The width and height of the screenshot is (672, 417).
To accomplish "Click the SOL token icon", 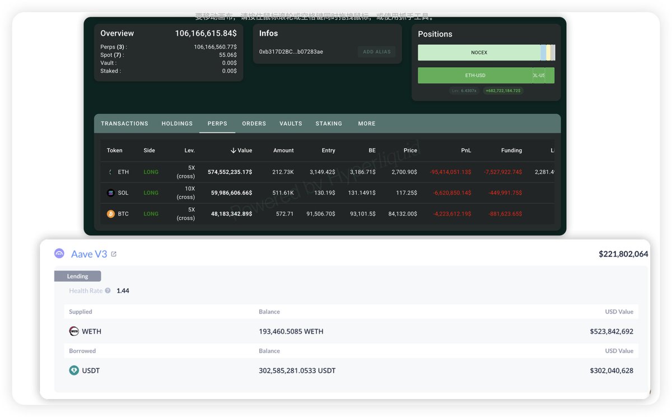I will coord(110,193).
